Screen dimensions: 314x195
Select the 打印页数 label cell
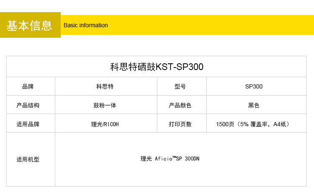(180, 124)
